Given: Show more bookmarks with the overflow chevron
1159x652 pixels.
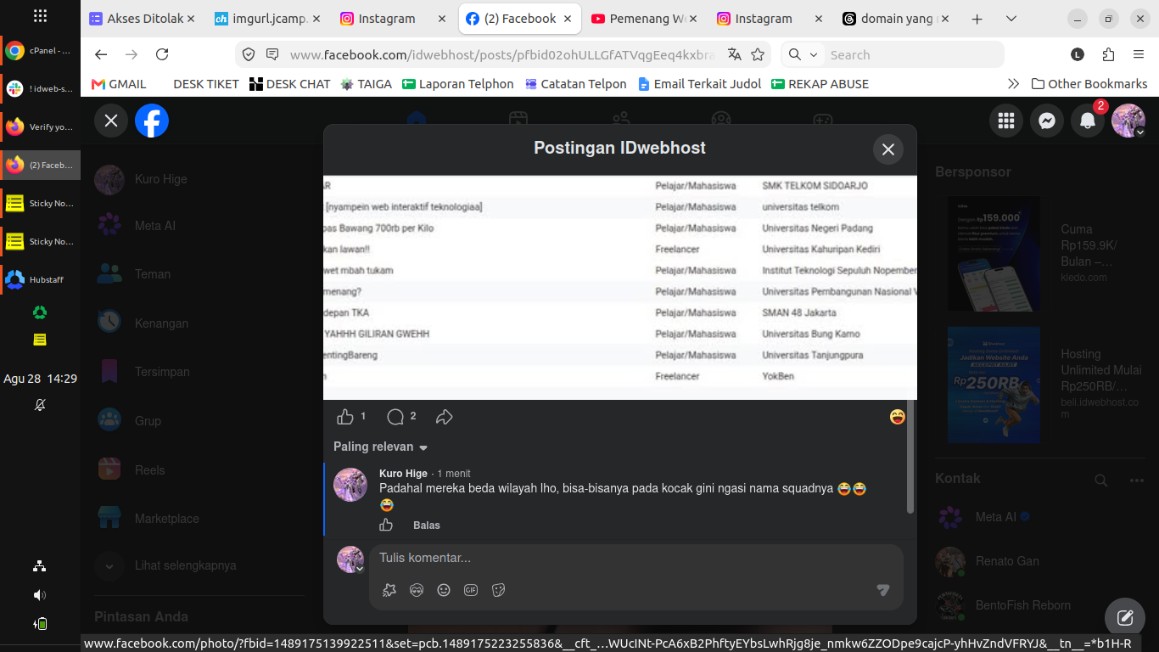Looking at the screenshot, I should 1013,84.
